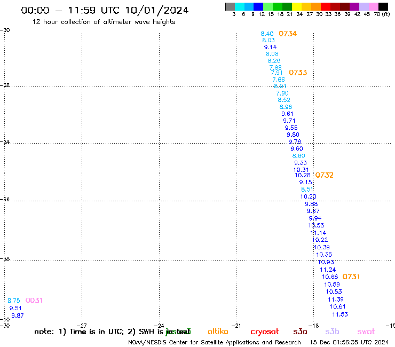Select the pink time label 0031

pos(34,301)
